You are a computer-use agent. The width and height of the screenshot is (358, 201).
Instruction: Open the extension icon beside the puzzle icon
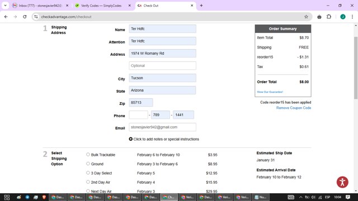(319, 17)
